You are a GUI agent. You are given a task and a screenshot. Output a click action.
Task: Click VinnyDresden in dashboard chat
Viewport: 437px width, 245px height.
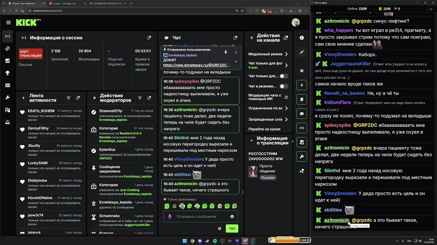point(188,159)
